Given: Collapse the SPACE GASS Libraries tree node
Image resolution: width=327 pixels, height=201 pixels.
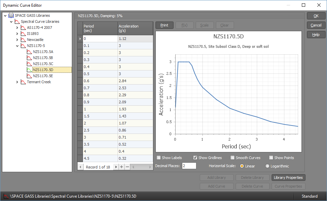Looking at the screenshot, I should (x=5, y=16).
